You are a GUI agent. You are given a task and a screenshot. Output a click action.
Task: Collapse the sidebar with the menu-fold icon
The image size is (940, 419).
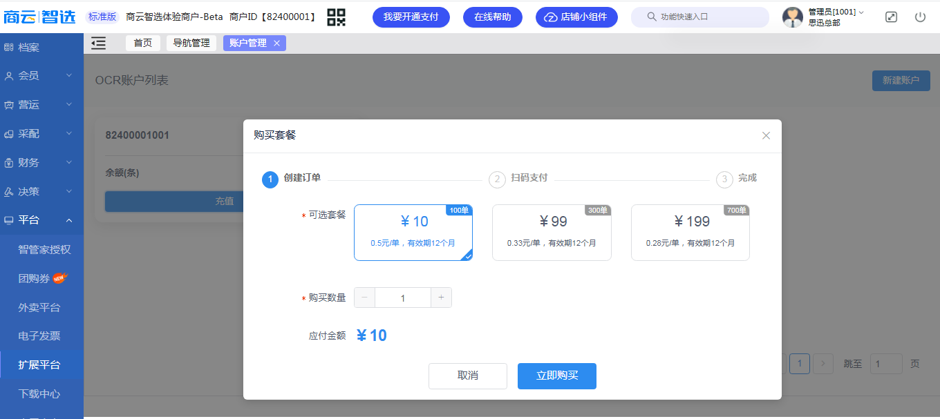point(98,43)
